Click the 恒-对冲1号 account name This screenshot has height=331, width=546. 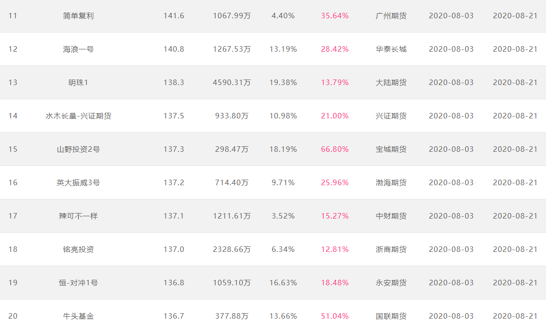[78, 283]
